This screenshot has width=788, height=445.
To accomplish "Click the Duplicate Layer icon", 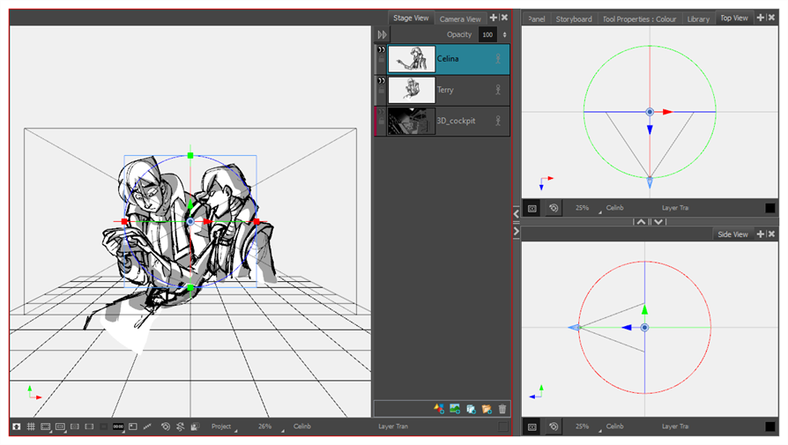I will (471, 408).
